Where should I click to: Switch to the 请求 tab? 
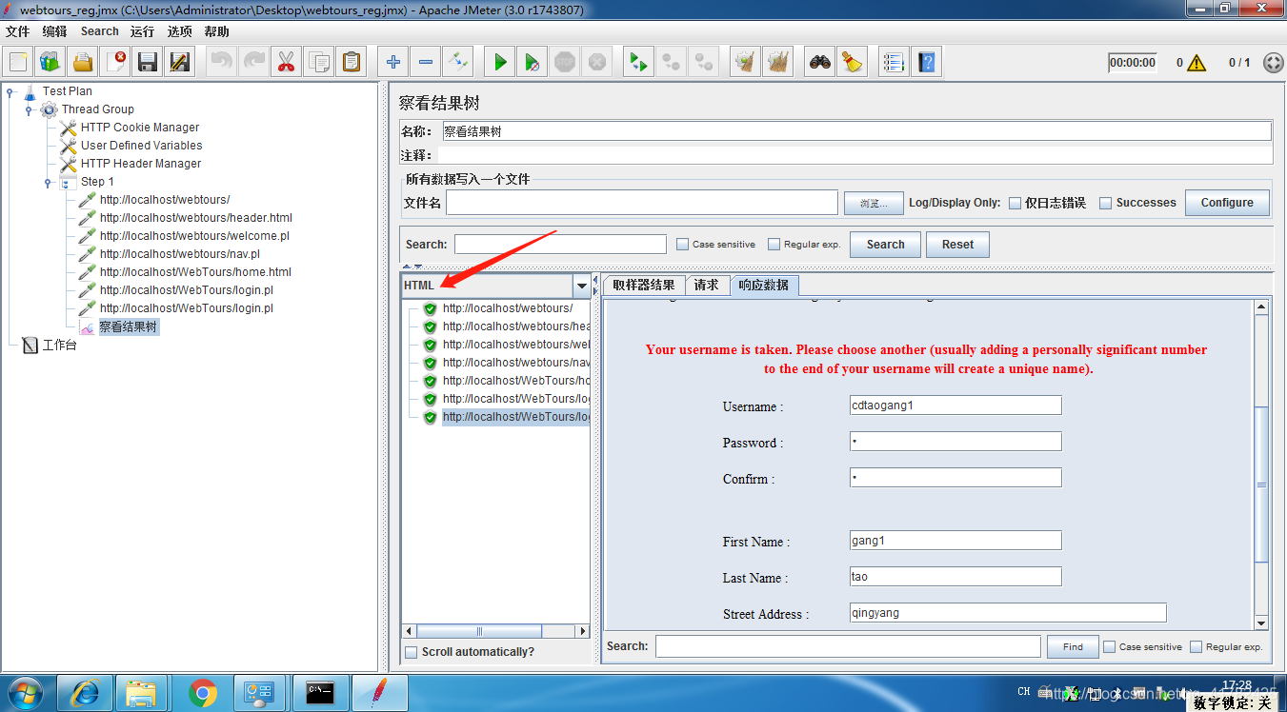pyautogui.click(x=707, y=286)
